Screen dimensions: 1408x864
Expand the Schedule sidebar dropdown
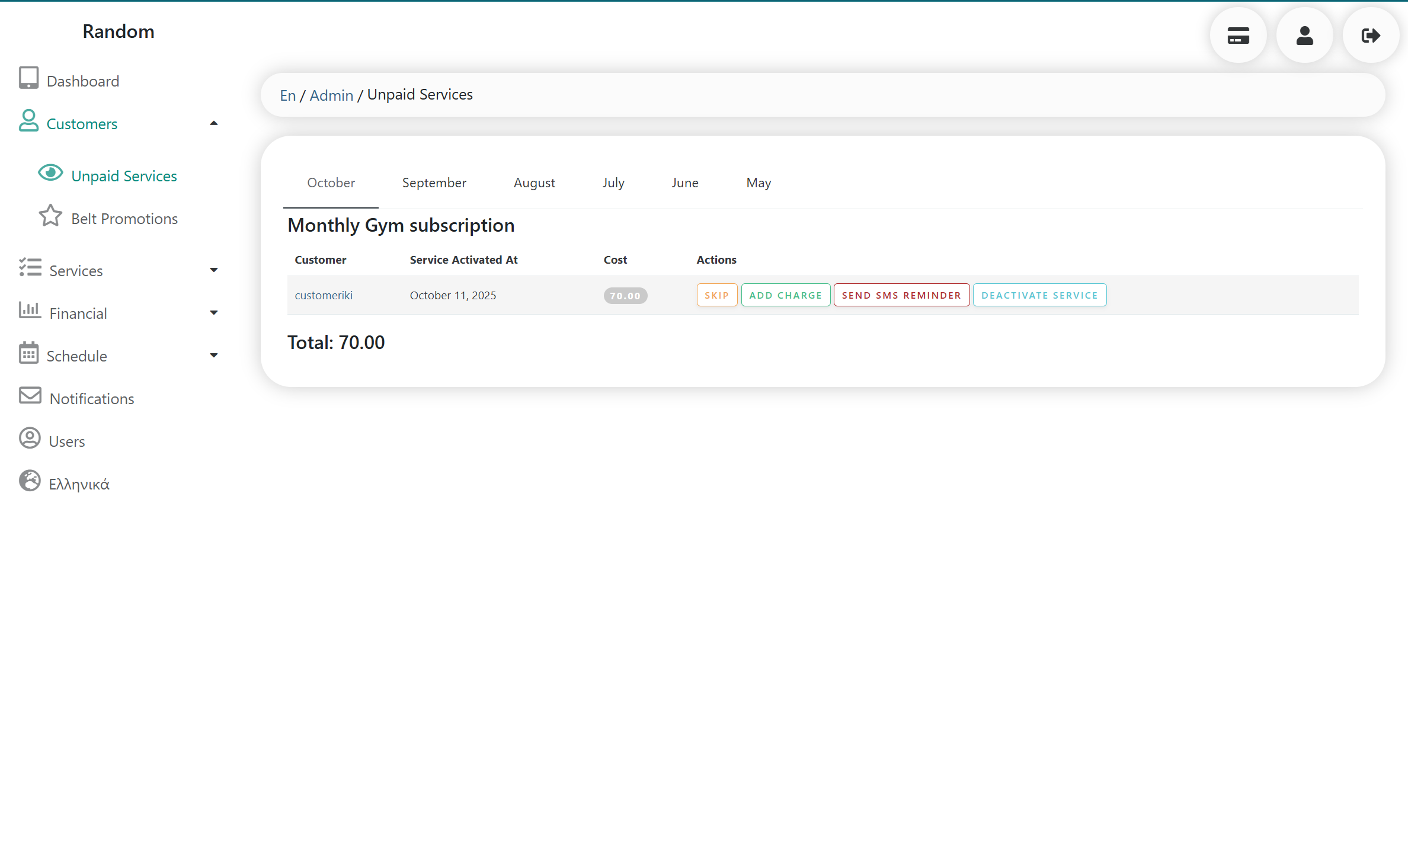tap(214, 356)
